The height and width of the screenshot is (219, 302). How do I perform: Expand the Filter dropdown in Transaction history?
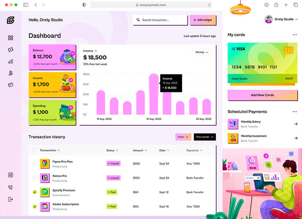point(183,137)
